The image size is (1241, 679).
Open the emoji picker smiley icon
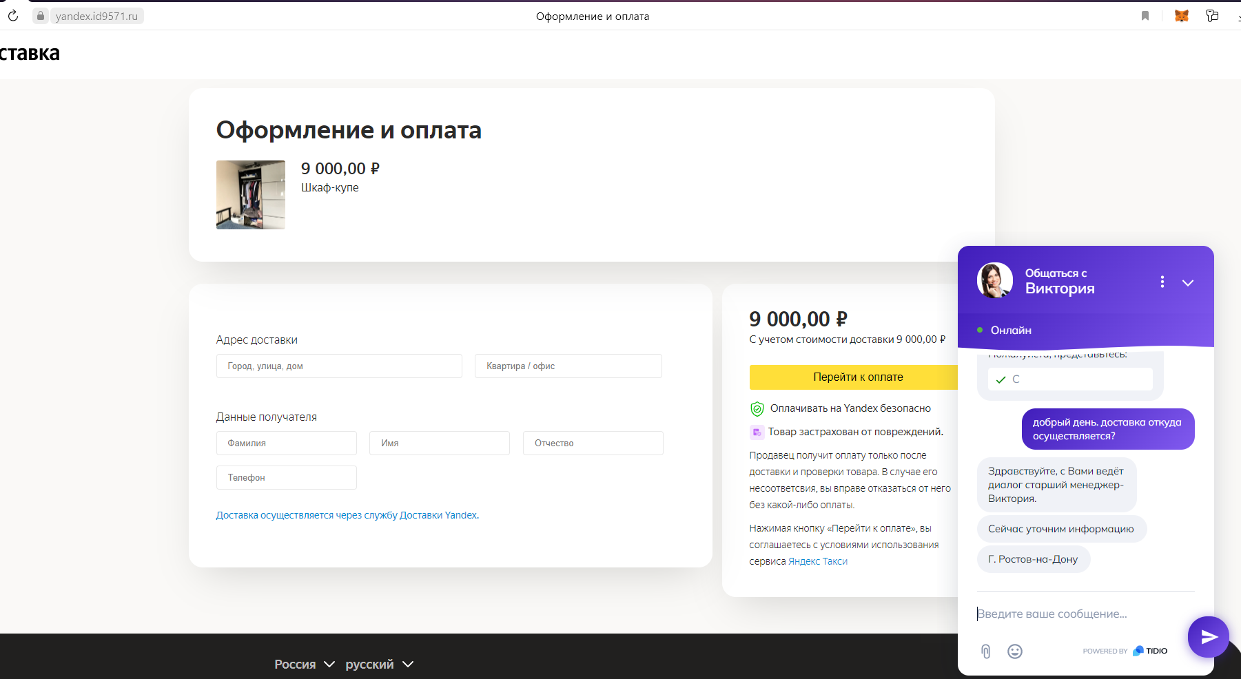[x=1015, y=651]
